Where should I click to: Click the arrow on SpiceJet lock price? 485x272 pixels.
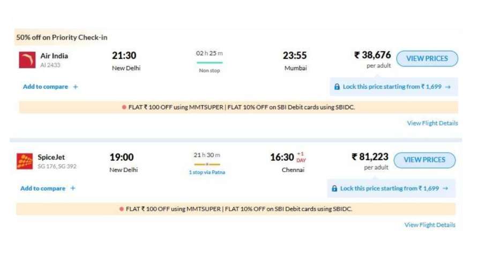[x=445, y=189]
